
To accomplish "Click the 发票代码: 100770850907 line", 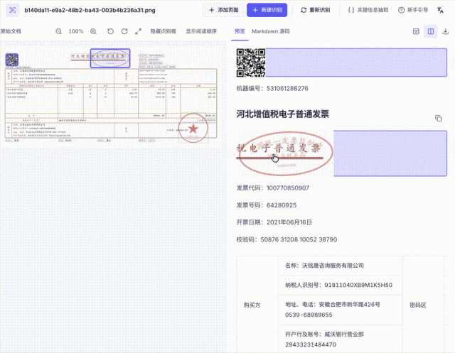I will [x=273, y=188].
